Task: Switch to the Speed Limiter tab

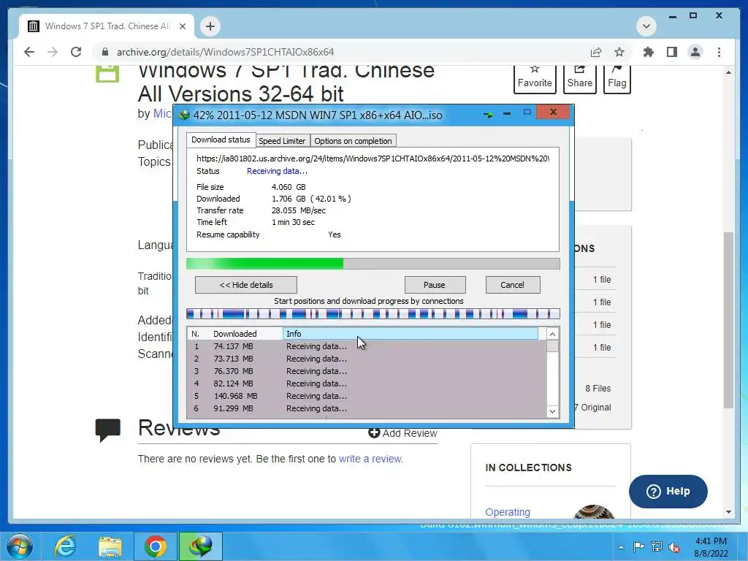Action: [x=282, y=141]
